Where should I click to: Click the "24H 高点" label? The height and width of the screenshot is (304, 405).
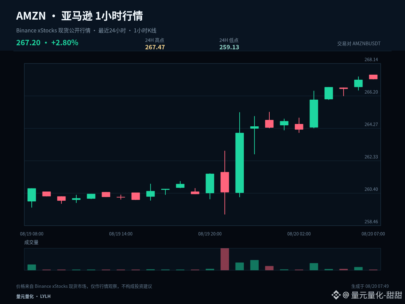tap(155, 40)
